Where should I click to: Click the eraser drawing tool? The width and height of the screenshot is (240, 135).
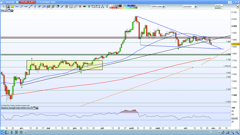58,6
